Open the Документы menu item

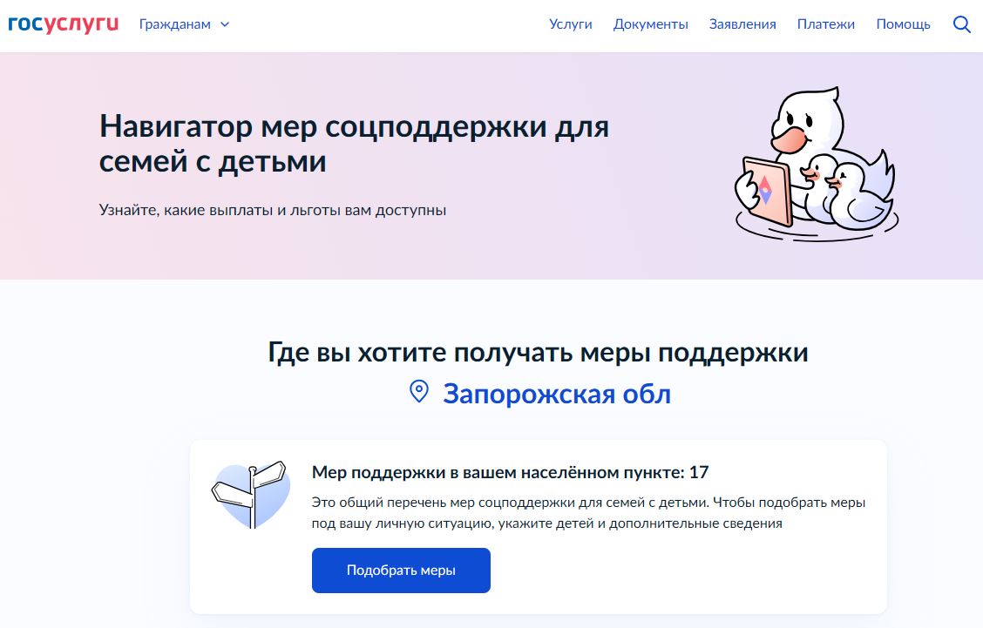[651, 24]
